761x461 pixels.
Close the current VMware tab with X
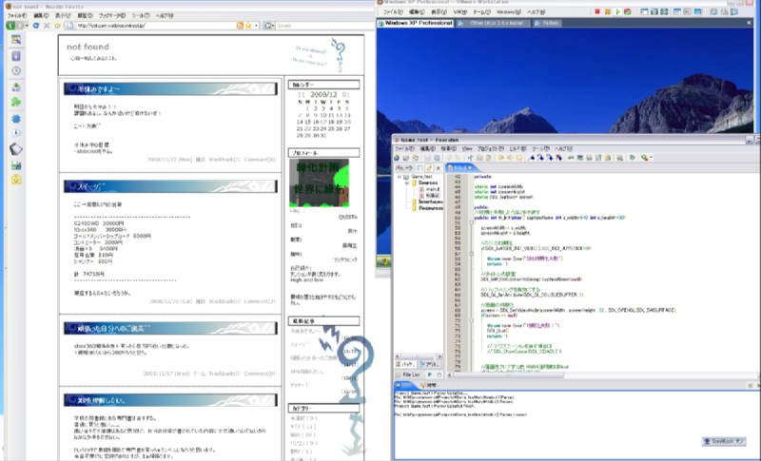pos(749,23)
